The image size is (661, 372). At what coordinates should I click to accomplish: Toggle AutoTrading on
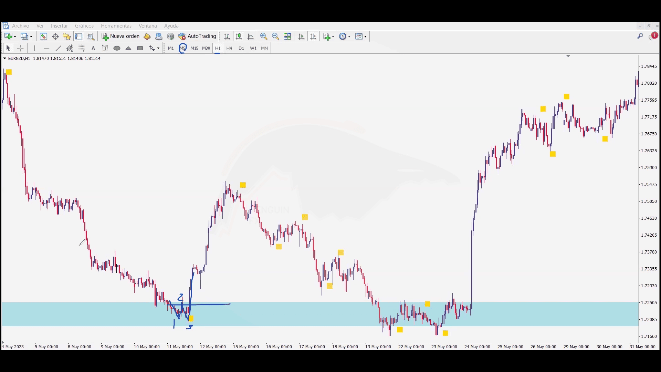pos(197,36)
